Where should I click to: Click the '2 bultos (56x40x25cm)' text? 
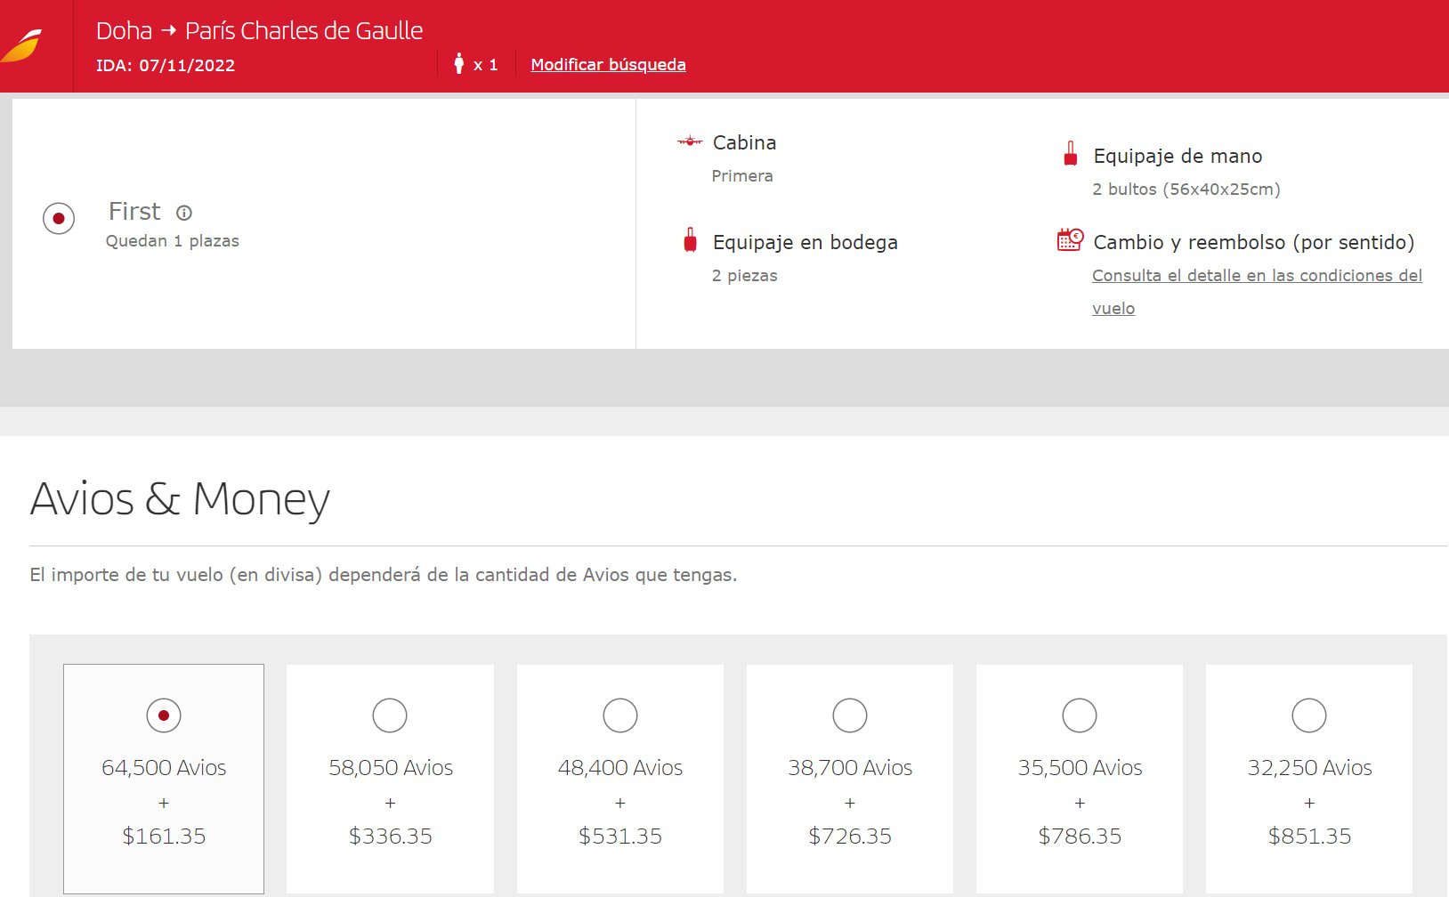(1186, 190)
